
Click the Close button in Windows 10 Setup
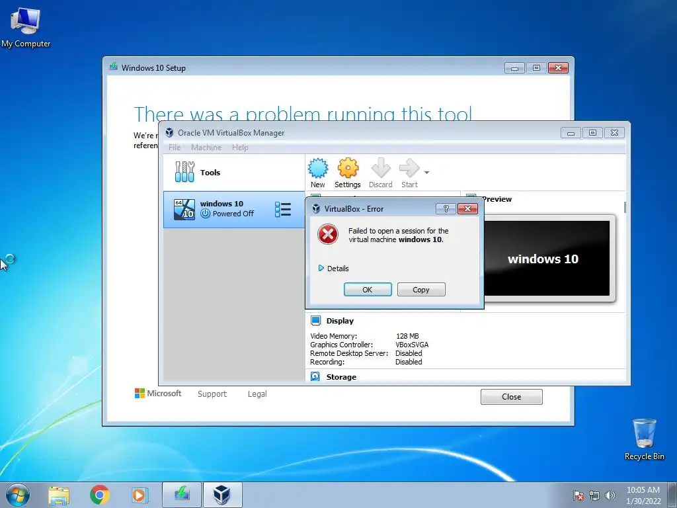512,397
